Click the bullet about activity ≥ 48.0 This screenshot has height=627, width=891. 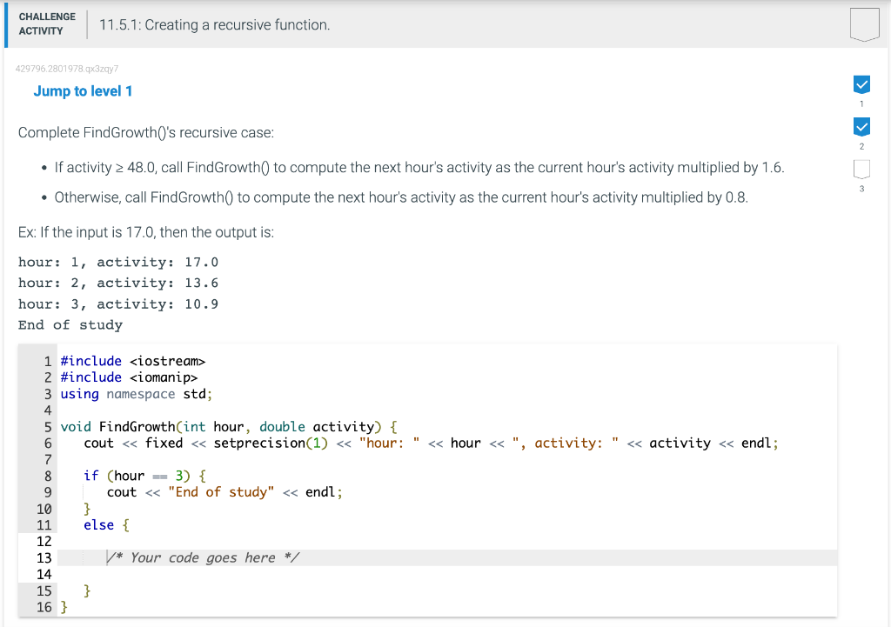(419, 168)
